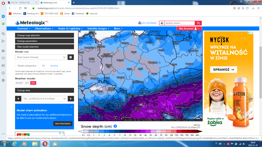Open personal news flow sidebar icon

point(3,66)
